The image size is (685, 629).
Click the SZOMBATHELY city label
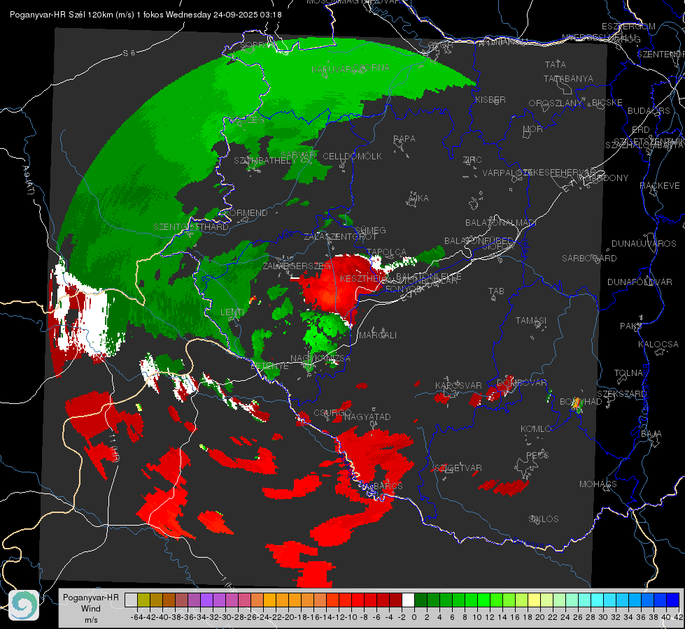[264, 161]
